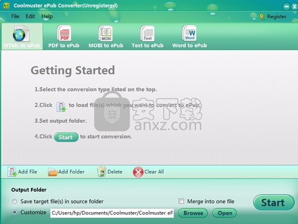Click the Browse button

click(x=193, y=213)
